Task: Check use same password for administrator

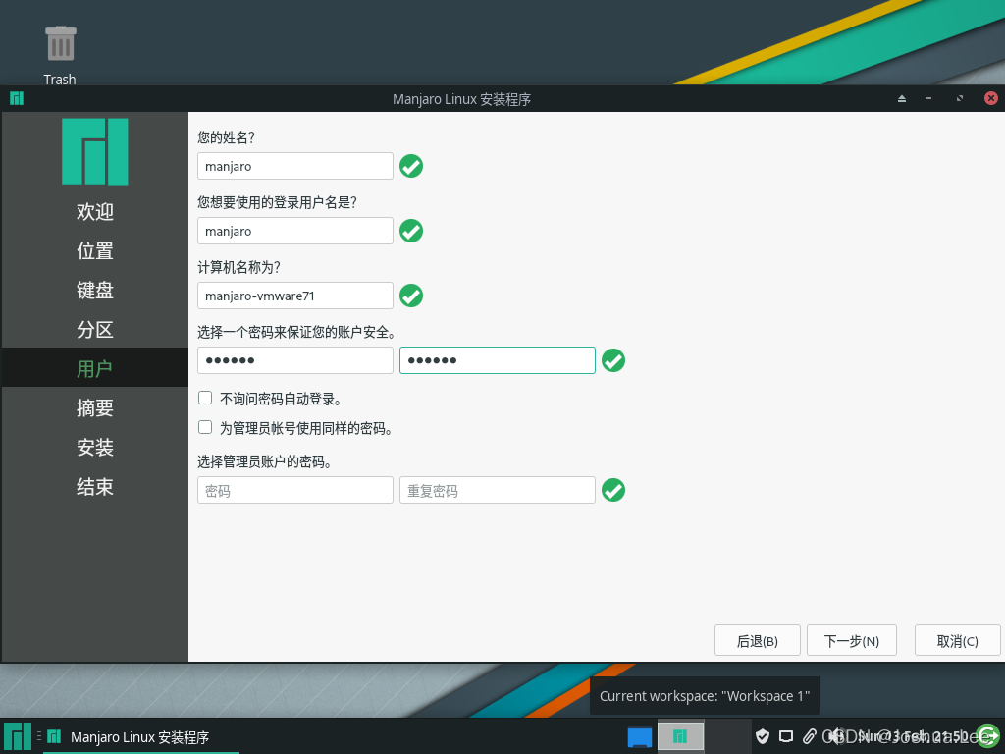Action: (x=205, y=427)
